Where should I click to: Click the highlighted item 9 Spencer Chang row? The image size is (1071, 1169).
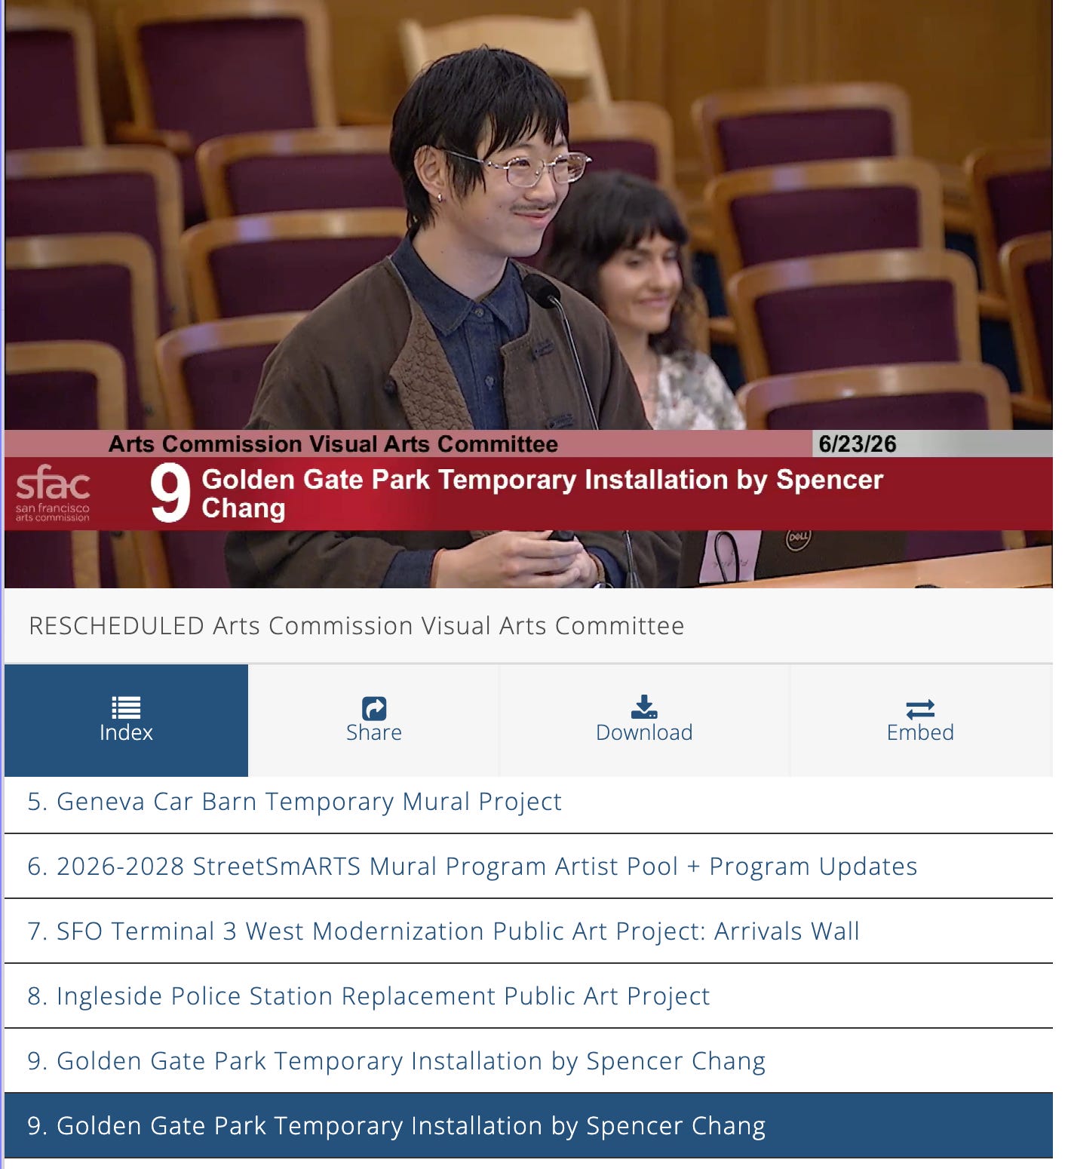529,1125
